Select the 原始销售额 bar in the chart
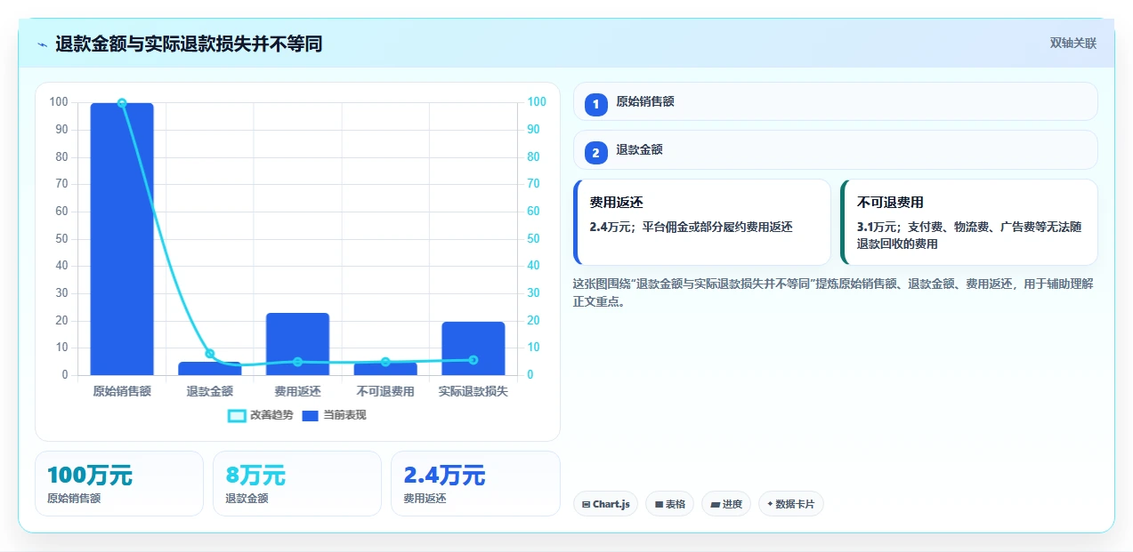This screenshot has width=1133, height=552. (122, 239)
